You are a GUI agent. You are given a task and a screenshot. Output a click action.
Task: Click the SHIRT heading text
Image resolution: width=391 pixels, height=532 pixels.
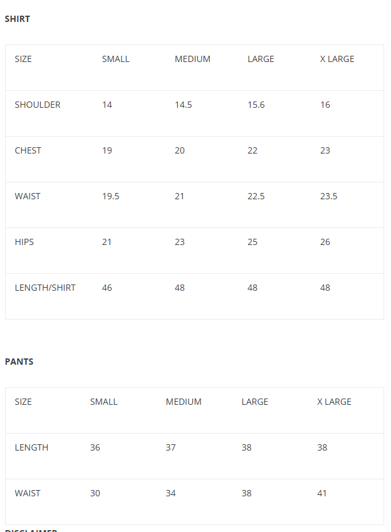click(x=18, y=19)
